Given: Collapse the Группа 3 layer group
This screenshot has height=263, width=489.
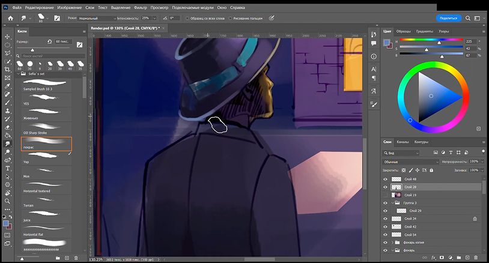Looking at the screenshot, I should click(393, 203).
